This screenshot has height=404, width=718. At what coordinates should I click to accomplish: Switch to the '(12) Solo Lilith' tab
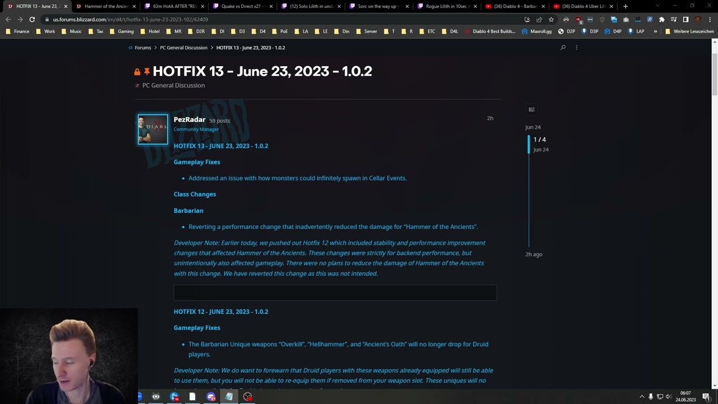[310, 6]
